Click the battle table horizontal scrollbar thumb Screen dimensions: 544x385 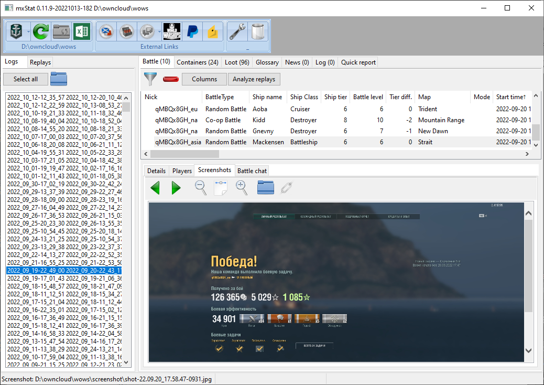[184, 154]
